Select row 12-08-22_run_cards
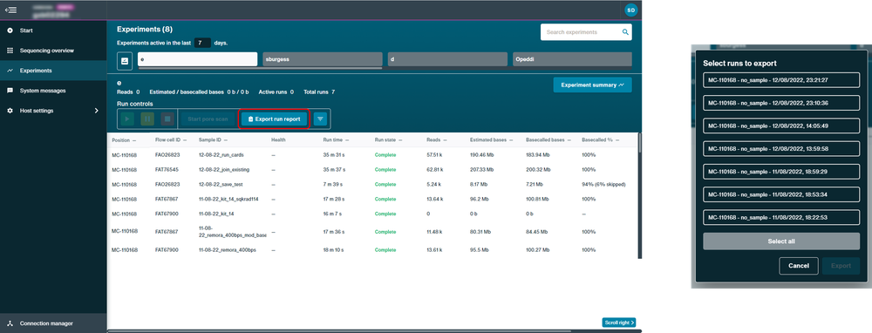Image resolution: width=872 pixels, height=333 pixels. click(x=372, y=155)
